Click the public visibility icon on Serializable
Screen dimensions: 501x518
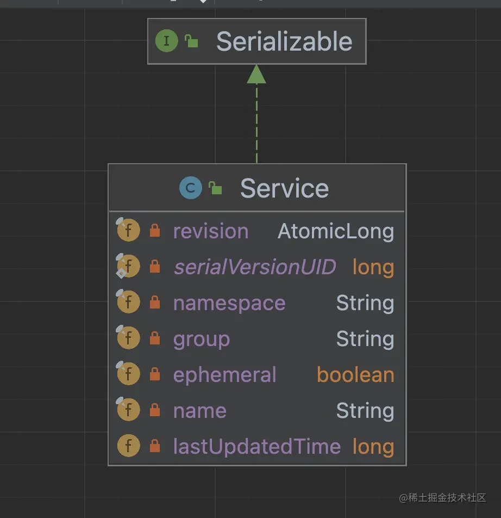point(191,41)
